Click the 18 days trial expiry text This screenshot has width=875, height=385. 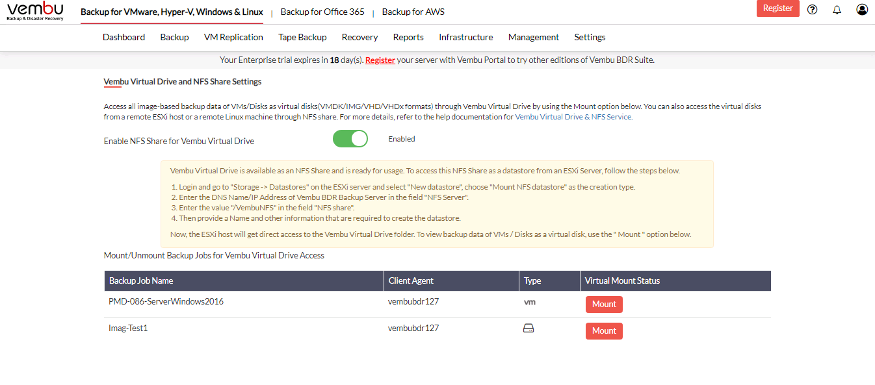point(346,60)
